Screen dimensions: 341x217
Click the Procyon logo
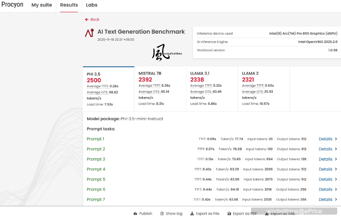12,5
